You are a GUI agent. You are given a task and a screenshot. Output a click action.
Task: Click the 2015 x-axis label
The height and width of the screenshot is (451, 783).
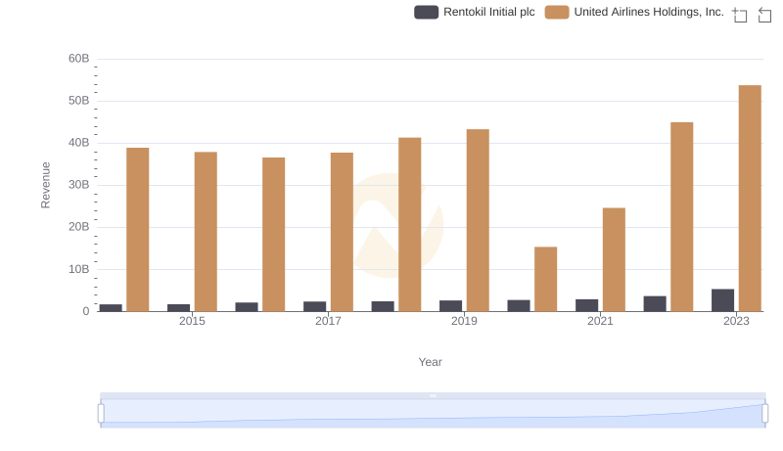(192, 321)
